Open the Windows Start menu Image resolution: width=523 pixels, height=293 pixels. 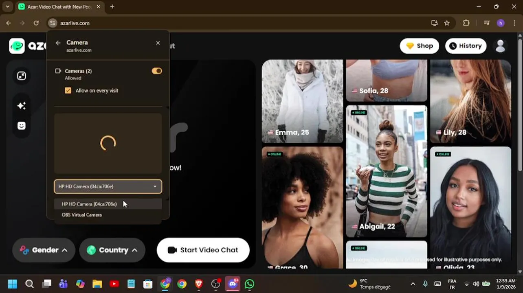[x=12, y=284]
